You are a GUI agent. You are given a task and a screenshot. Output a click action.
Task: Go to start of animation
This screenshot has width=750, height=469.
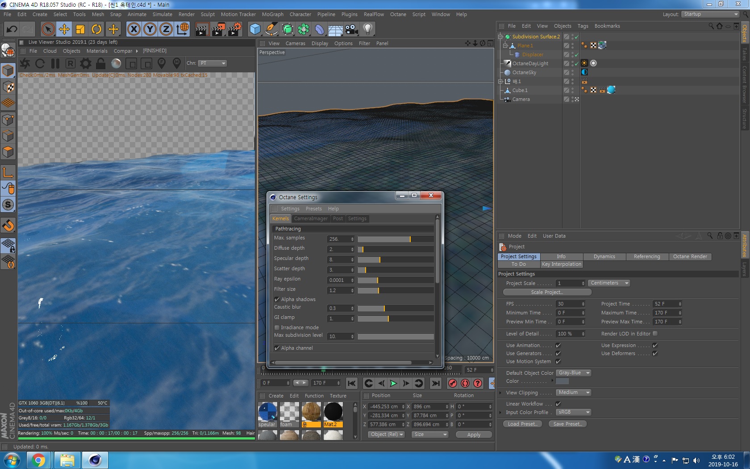click(352, 383)
